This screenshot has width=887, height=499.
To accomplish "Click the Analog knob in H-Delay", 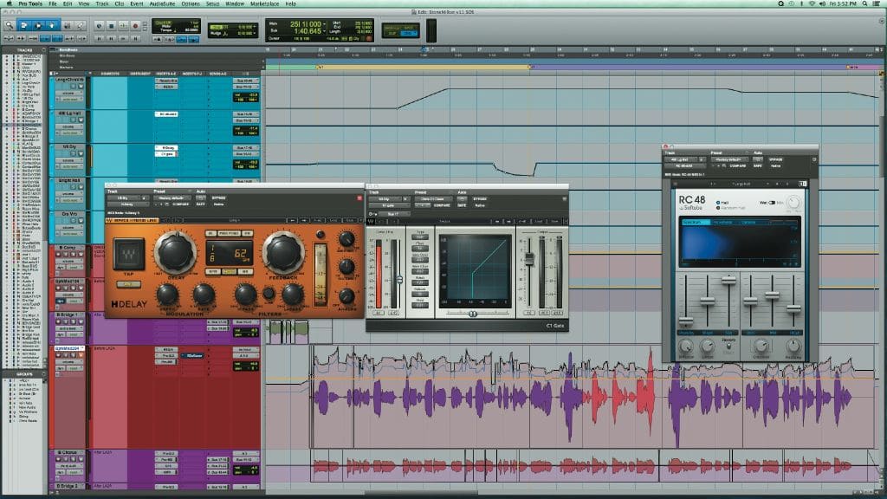I will [x=346, y=296].
